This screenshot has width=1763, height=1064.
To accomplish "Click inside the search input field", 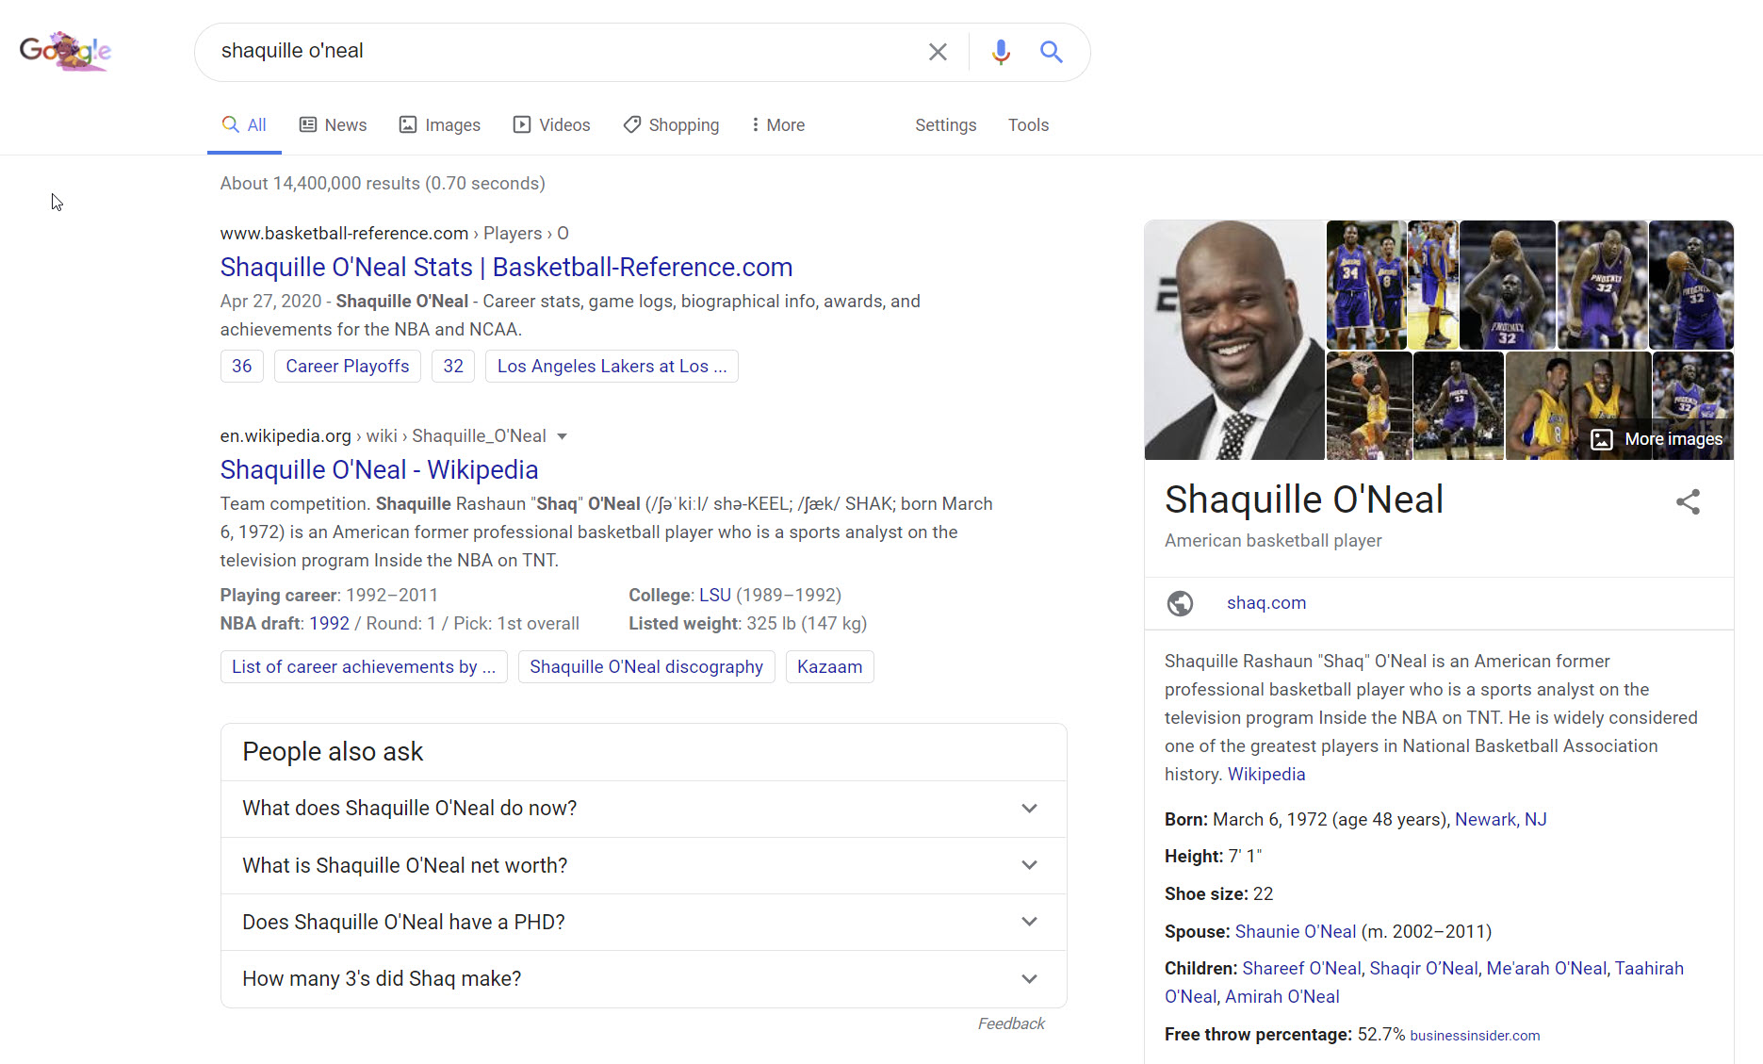I will [x=565, y=52].
